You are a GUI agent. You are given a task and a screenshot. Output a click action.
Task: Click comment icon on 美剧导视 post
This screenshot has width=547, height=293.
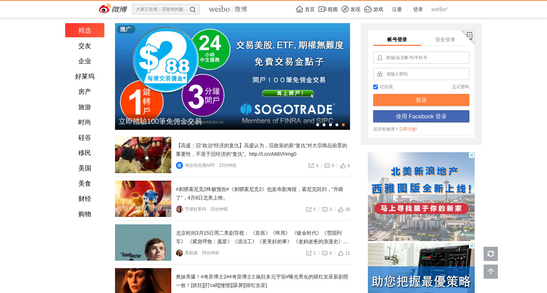coord(325,253)
